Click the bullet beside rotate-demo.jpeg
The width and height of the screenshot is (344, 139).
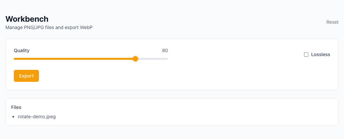click(13, 117)
